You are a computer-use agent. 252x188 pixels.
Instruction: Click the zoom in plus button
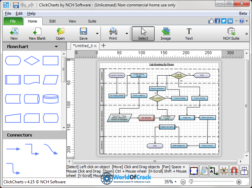239,182
